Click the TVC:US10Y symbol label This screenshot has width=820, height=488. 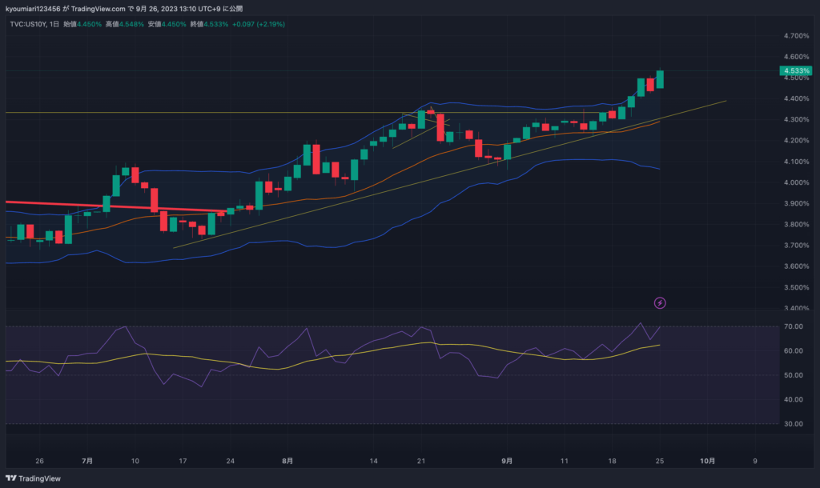(x=28, y=24)
